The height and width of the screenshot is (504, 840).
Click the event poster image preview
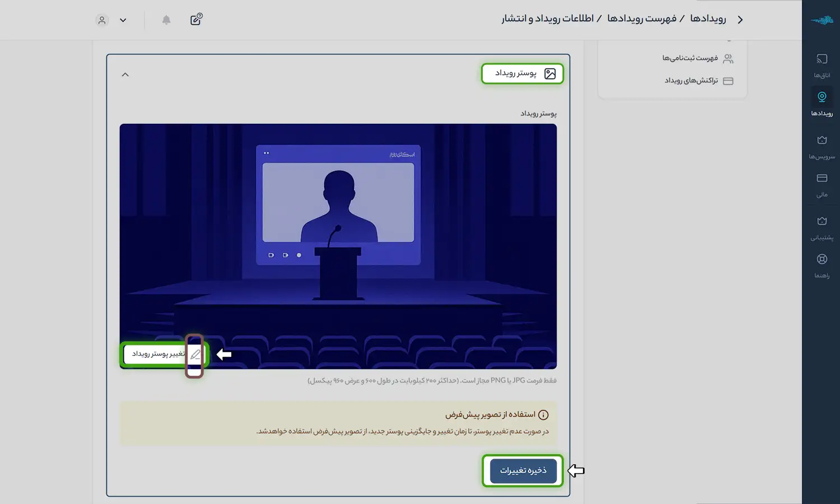[338, 235]
